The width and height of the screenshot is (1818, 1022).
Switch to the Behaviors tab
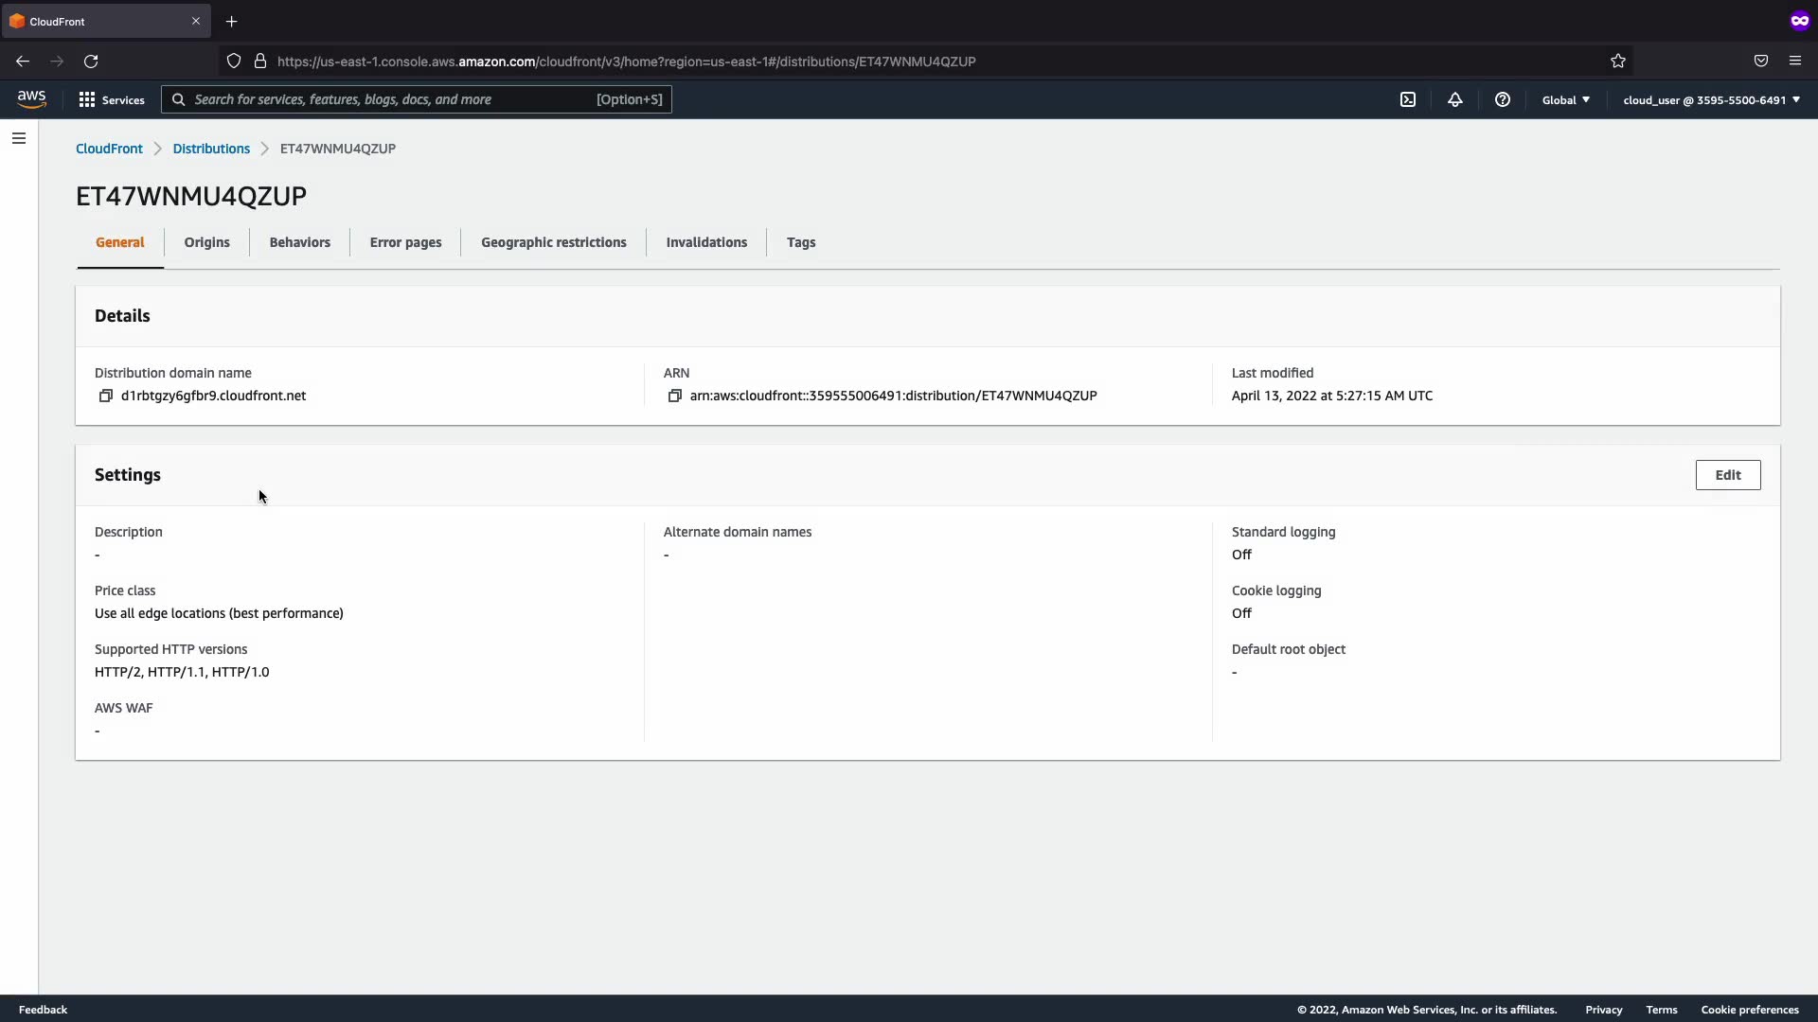[299, 242]
